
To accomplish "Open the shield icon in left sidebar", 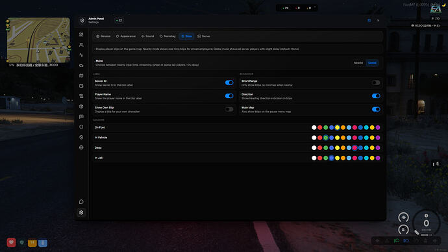I will (81, 127).
